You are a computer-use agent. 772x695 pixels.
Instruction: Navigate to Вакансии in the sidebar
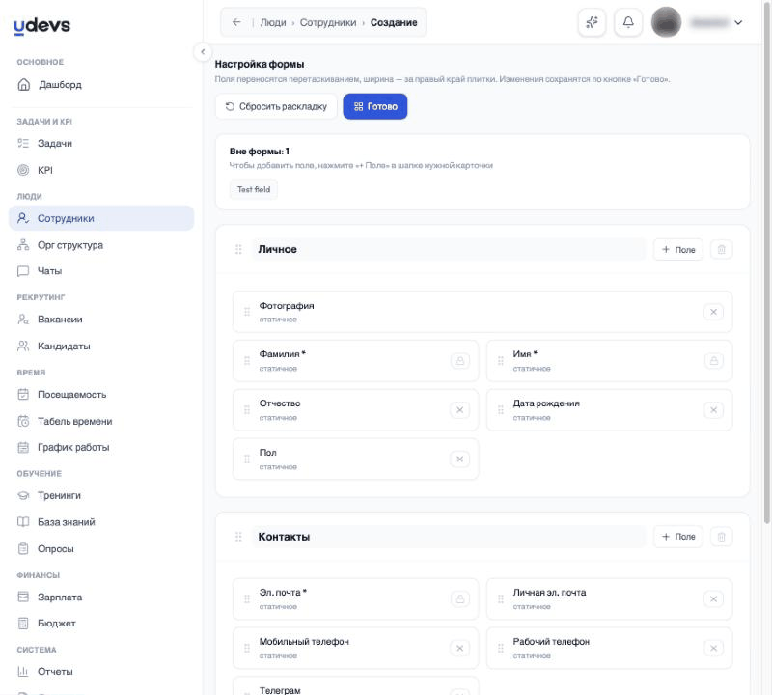[101, 320]
